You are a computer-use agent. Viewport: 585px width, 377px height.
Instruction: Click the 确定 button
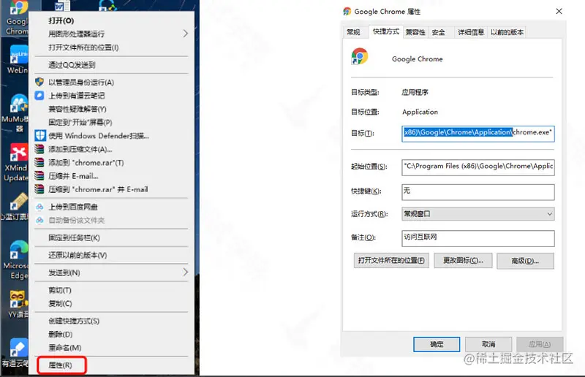(x=437, y=344)
